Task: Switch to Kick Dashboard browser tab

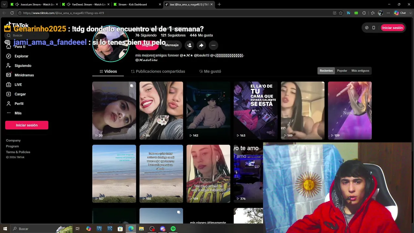Action: click(x=137, y=5)
